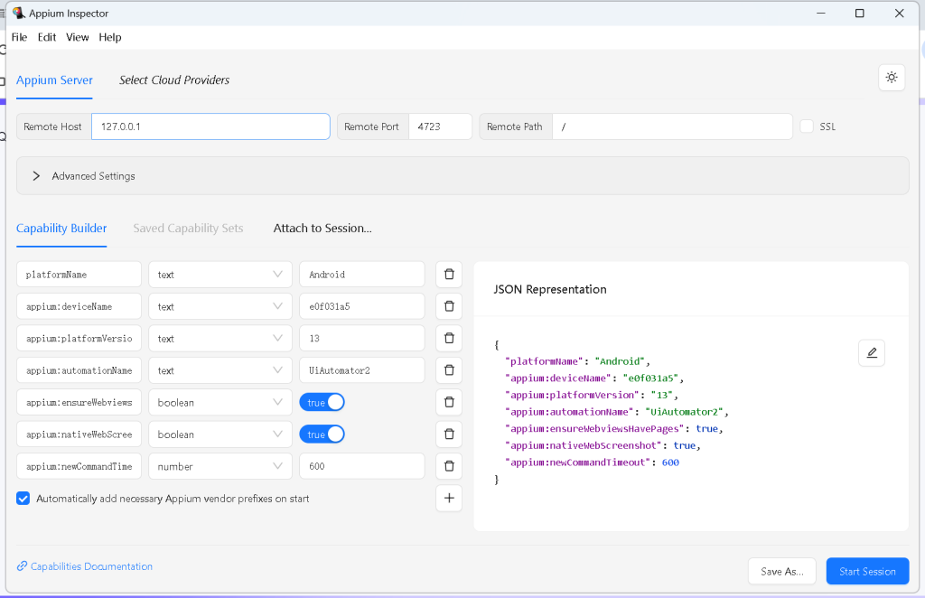Open boolean type dropdown for appium:nativeWebScreenshot
This screenshot has height=598, width=925.
click(x=220, y=434)
